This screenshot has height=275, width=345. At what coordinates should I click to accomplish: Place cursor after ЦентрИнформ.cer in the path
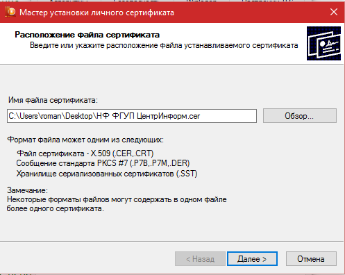(201, 116)
